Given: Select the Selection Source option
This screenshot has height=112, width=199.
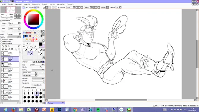Looking at the screenshot, I should [1, 43].
